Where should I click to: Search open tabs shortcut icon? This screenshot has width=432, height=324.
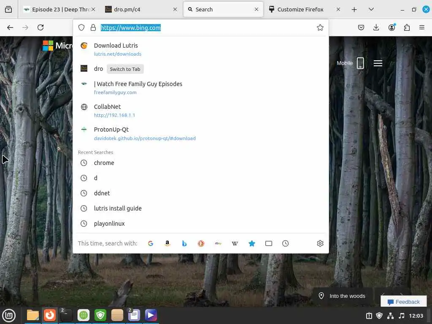click(269, 243)
